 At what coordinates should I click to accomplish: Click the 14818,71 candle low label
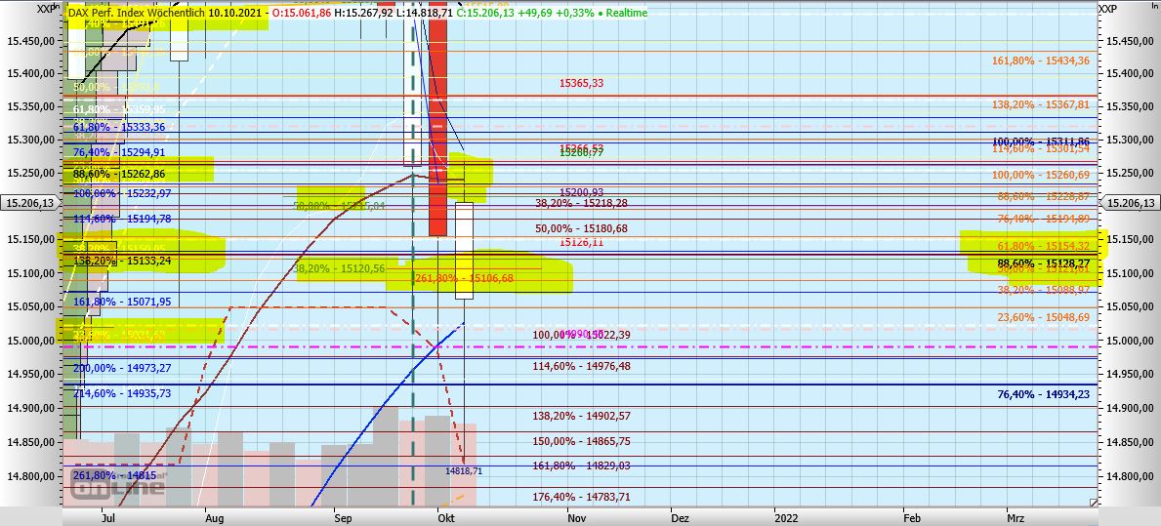pyautogui.click(x=464, y=470)
